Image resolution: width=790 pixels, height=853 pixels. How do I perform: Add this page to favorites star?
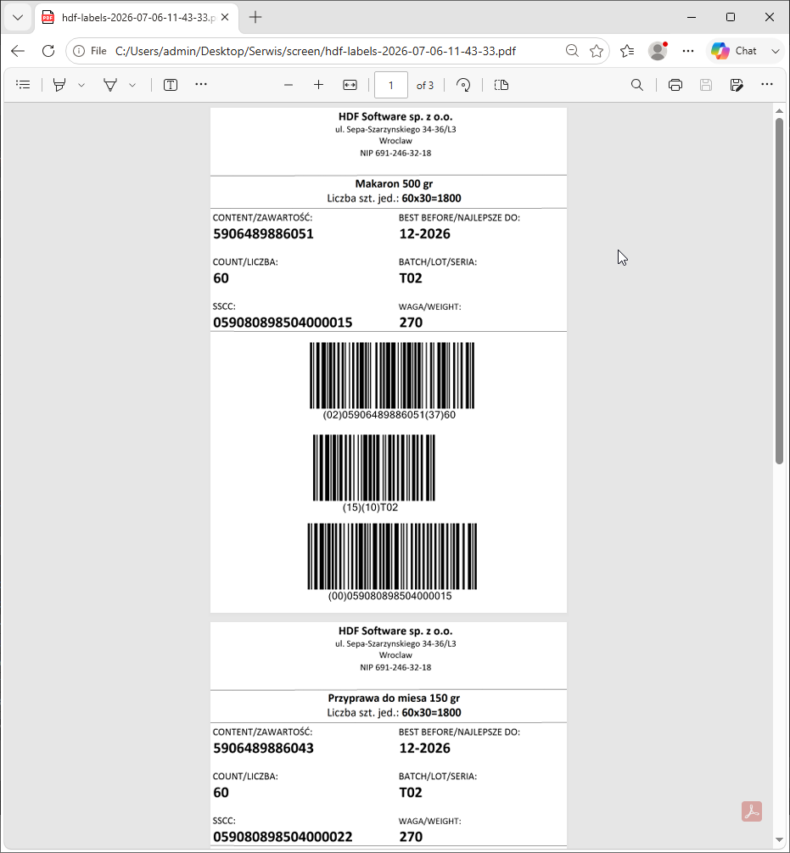tap(597, 51)
